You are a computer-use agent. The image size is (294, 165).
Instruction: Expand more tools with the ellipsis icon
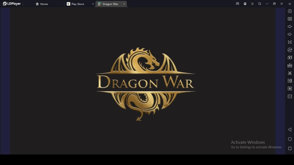tap(290, 96)
